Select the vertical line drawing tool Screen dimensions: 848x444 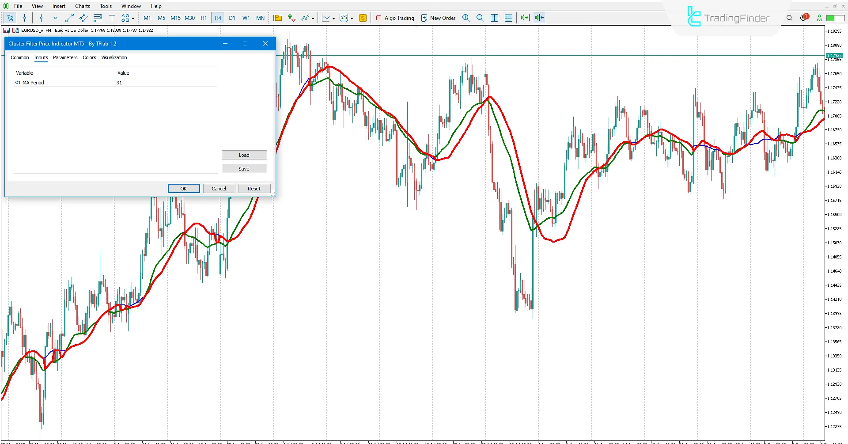[41, 18]
